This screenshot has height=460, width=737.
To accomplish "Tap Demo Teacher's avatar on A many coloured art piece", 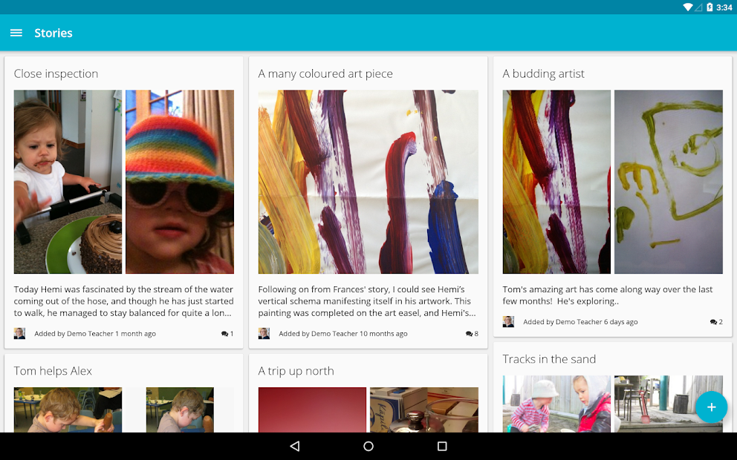I will [x=264, y=333].
